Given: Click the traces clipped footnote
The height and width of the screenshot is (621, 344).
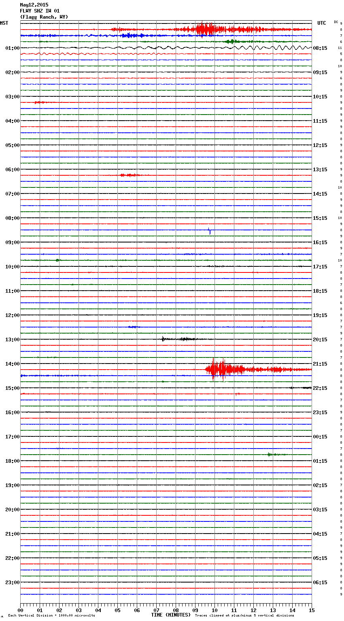Looking at the screenshot, I should tap(244, 615).
